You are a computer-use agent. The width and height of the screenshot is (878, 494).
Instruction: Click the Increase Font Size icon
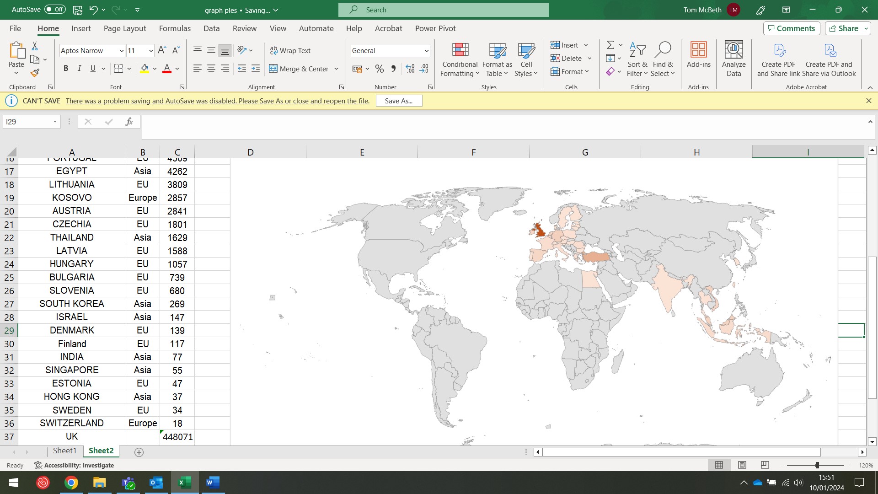(161, 50)
